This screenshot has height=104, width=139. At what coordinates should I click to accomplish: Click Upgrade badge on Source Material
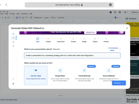coord(116,66)
